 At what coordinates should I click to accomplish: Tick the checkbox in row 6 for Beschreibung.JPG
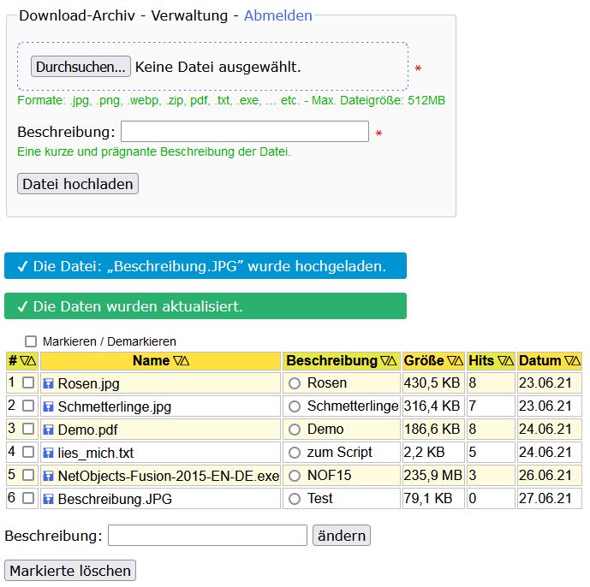(28, 498)
